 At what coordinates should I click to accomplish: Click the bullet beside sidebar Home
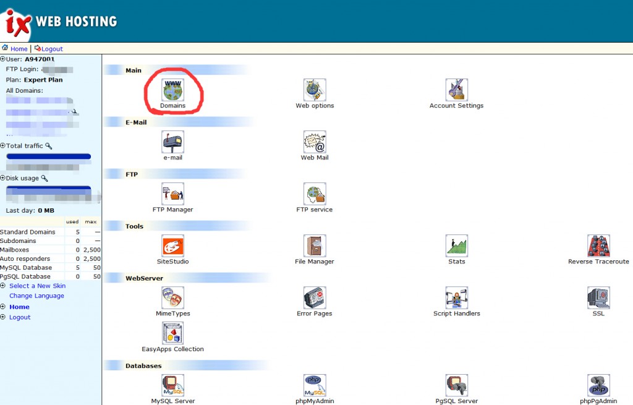click(3, 307)
